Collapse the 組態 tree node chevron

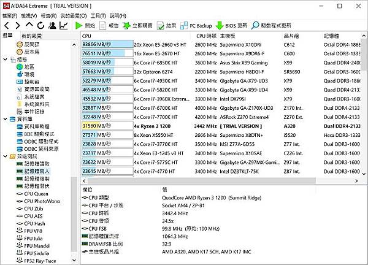pos(5,60)
